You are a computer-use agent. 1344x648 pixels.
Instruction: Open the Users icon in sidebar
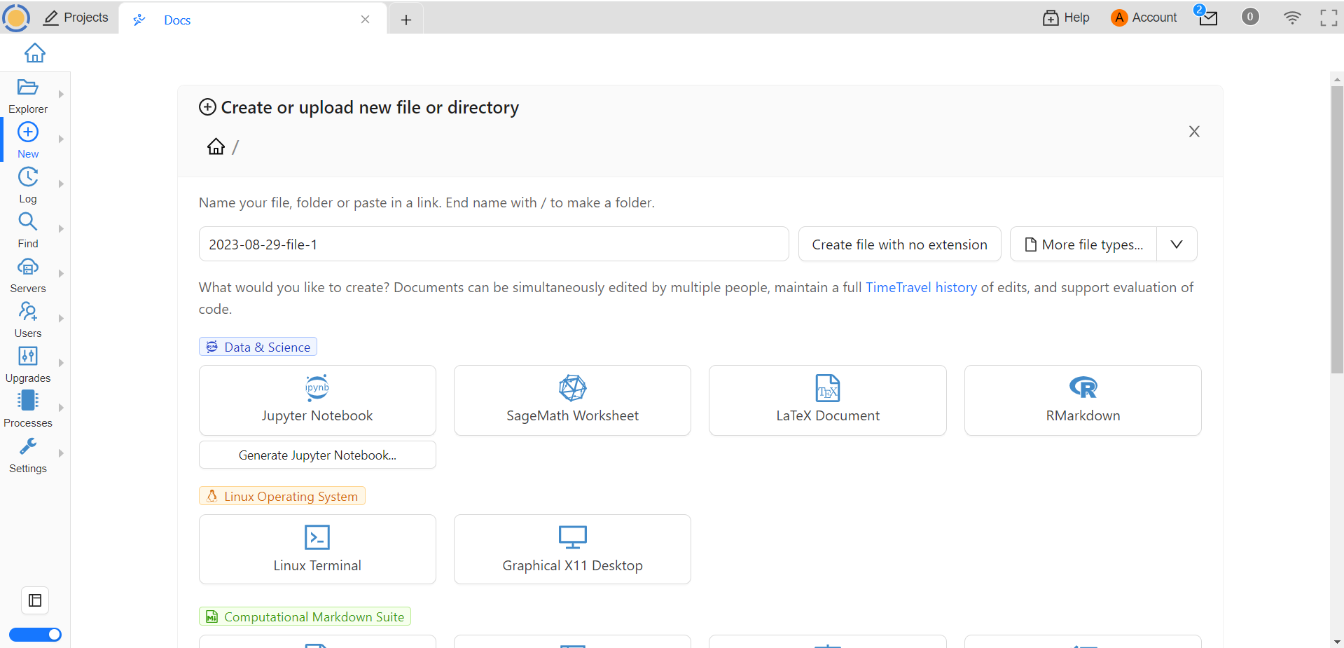click(28, 312)
